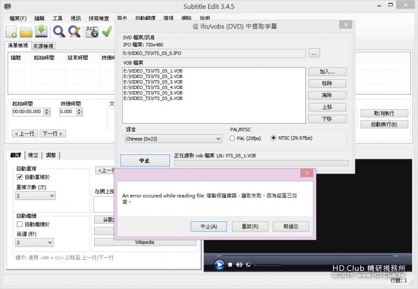Click the 取消換行 button

384,113
